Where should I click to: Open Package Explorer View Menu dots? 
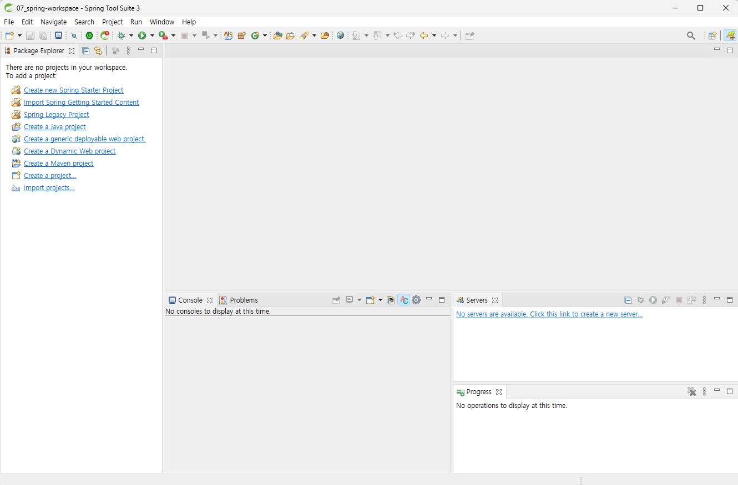128,50
